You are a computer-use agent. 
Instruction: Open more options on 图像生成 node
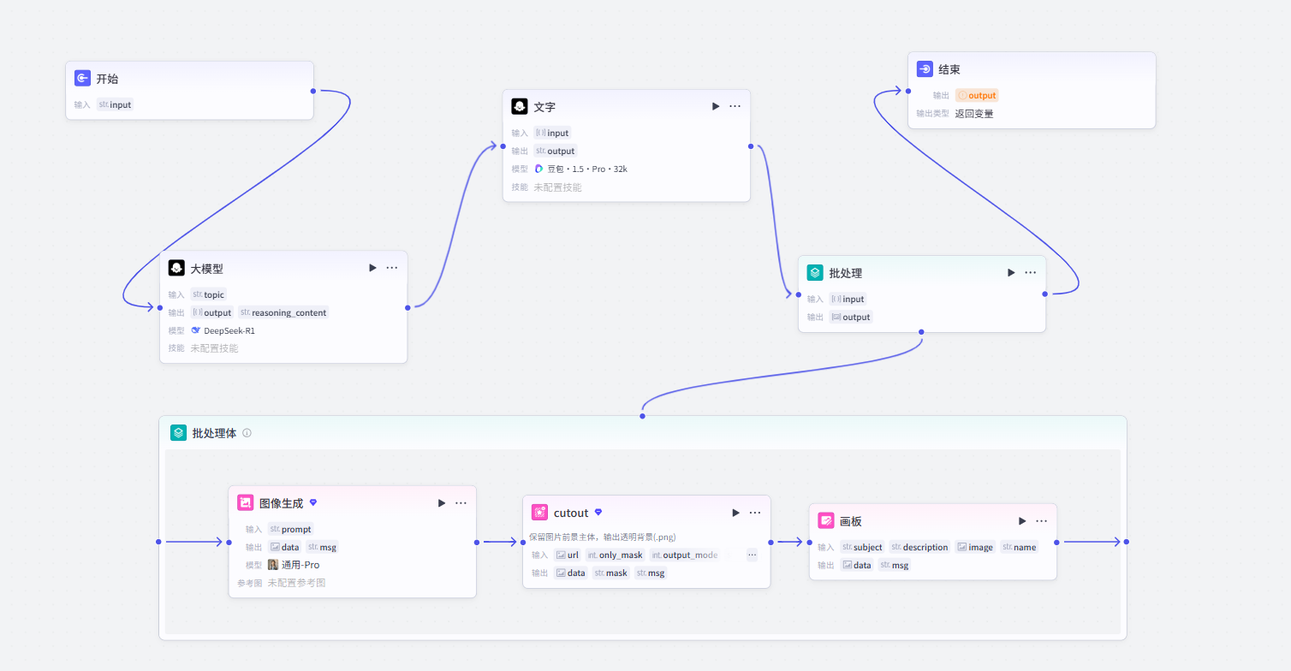point(461,502)
